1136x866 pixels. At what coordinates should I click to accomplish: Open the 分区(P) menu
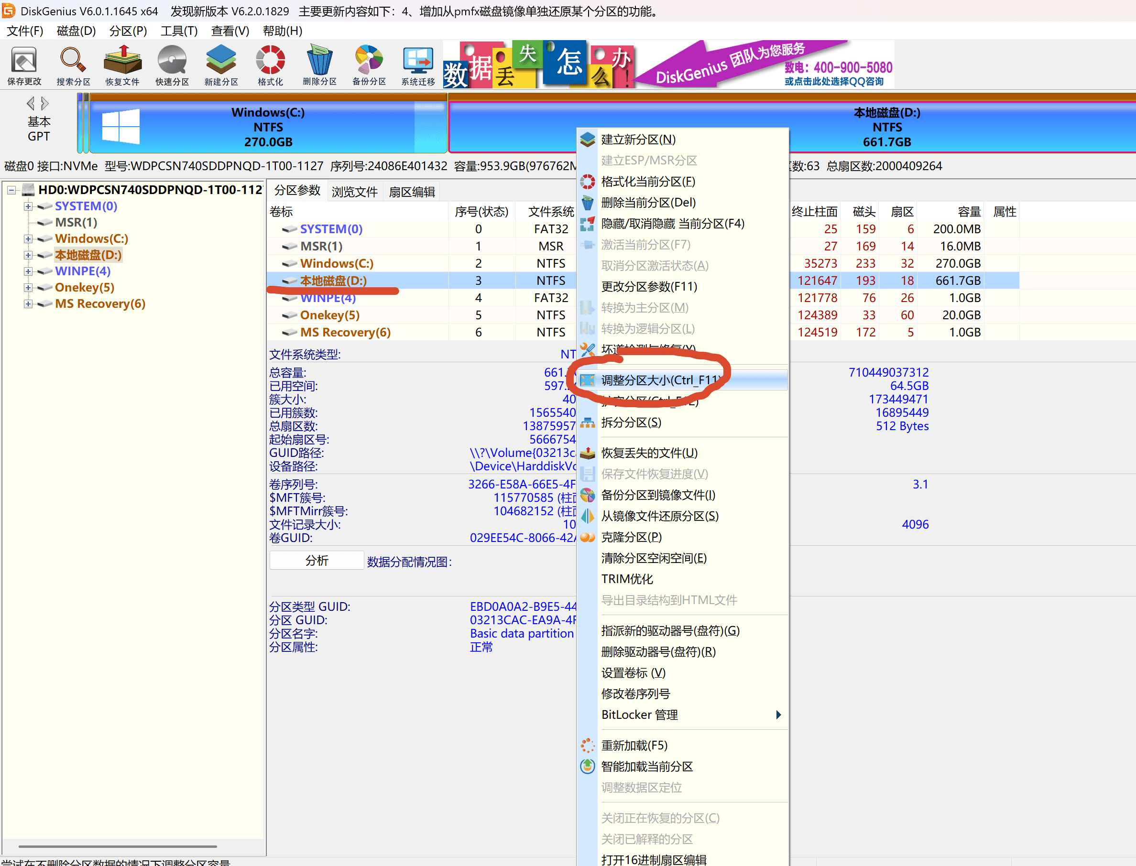click(x=128, y=31)
